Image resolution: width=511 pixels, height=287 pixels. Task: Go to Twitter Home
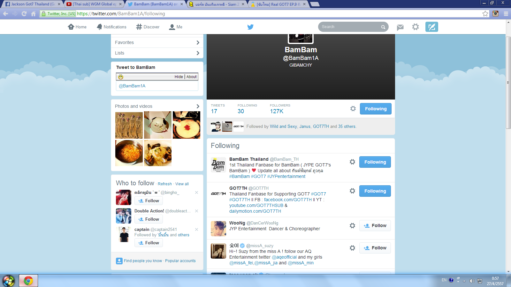(77, 27)
